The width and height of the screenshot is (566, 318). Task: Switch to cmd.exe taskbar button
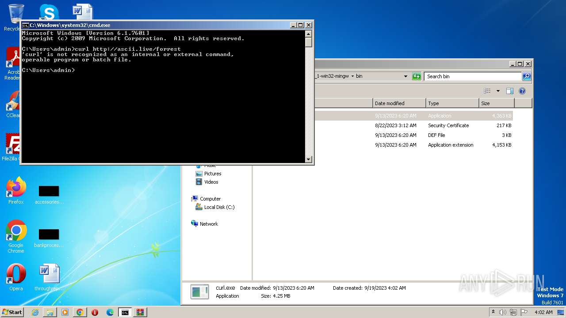pos(125,312)
